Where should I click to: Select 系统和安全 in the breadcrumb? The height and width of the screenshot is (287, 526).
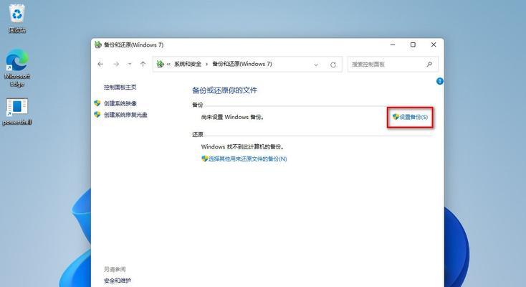188,64
